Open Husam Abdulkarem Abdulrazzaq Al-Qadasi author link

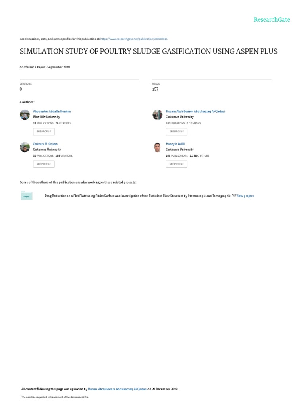195,112
